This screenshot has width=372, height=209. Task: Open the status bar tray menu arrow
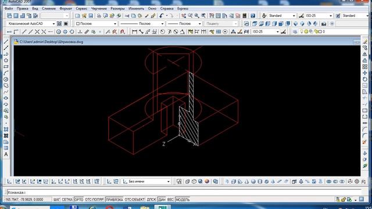tap(355, 200)
